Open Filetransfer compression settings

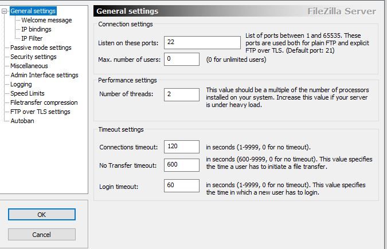(44, 102)
